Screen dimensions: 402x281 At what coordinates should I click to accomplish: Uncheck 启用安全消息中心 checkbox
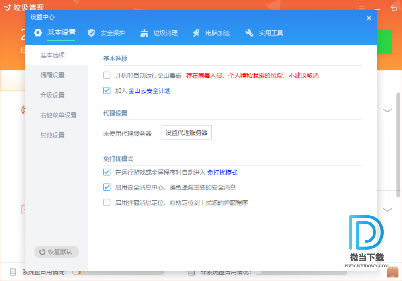[x=107, y=187]
